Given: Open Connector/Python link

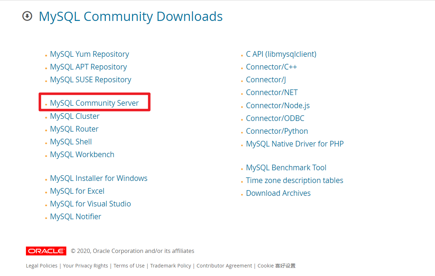Looking at the screenshot, I should point(277,131).
